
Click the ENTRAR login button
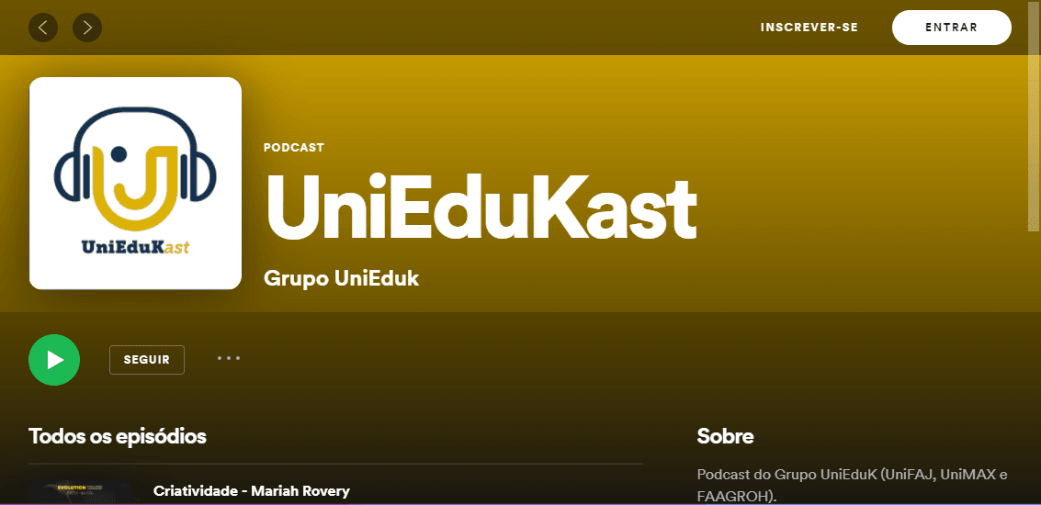coord(951,28)
